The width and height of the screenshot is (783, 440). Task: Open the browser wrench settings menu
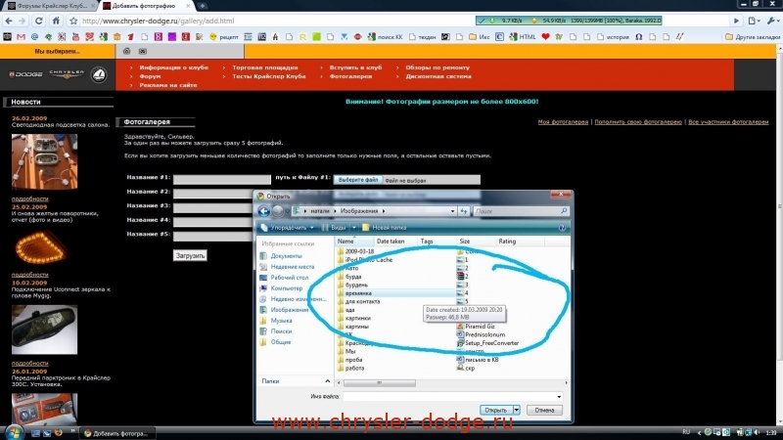click(772, 21)
